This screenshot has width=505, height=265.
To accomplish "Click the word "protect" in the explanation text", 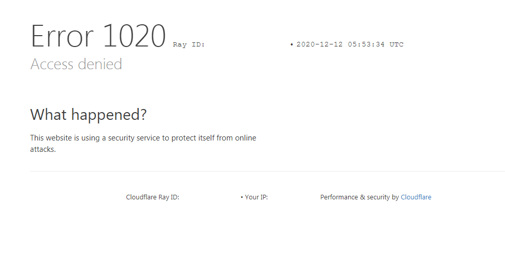I will coord(182,138).
